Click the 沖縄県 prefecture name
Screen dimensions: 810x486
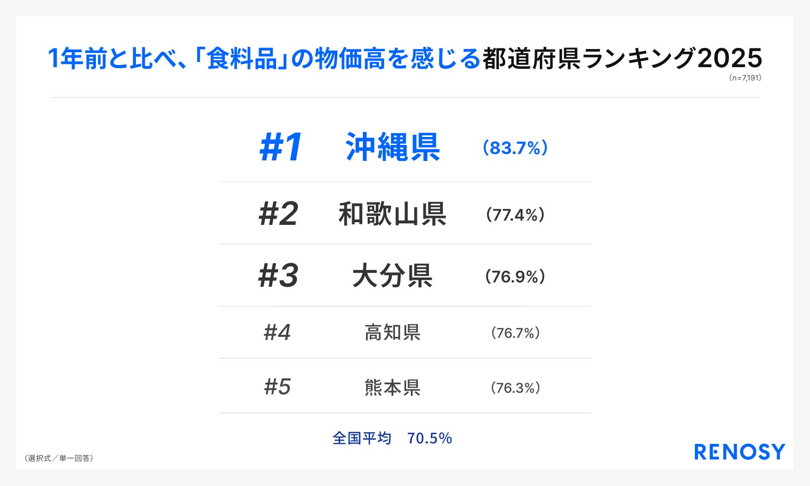pyautogui.click(x=393, y=148)
